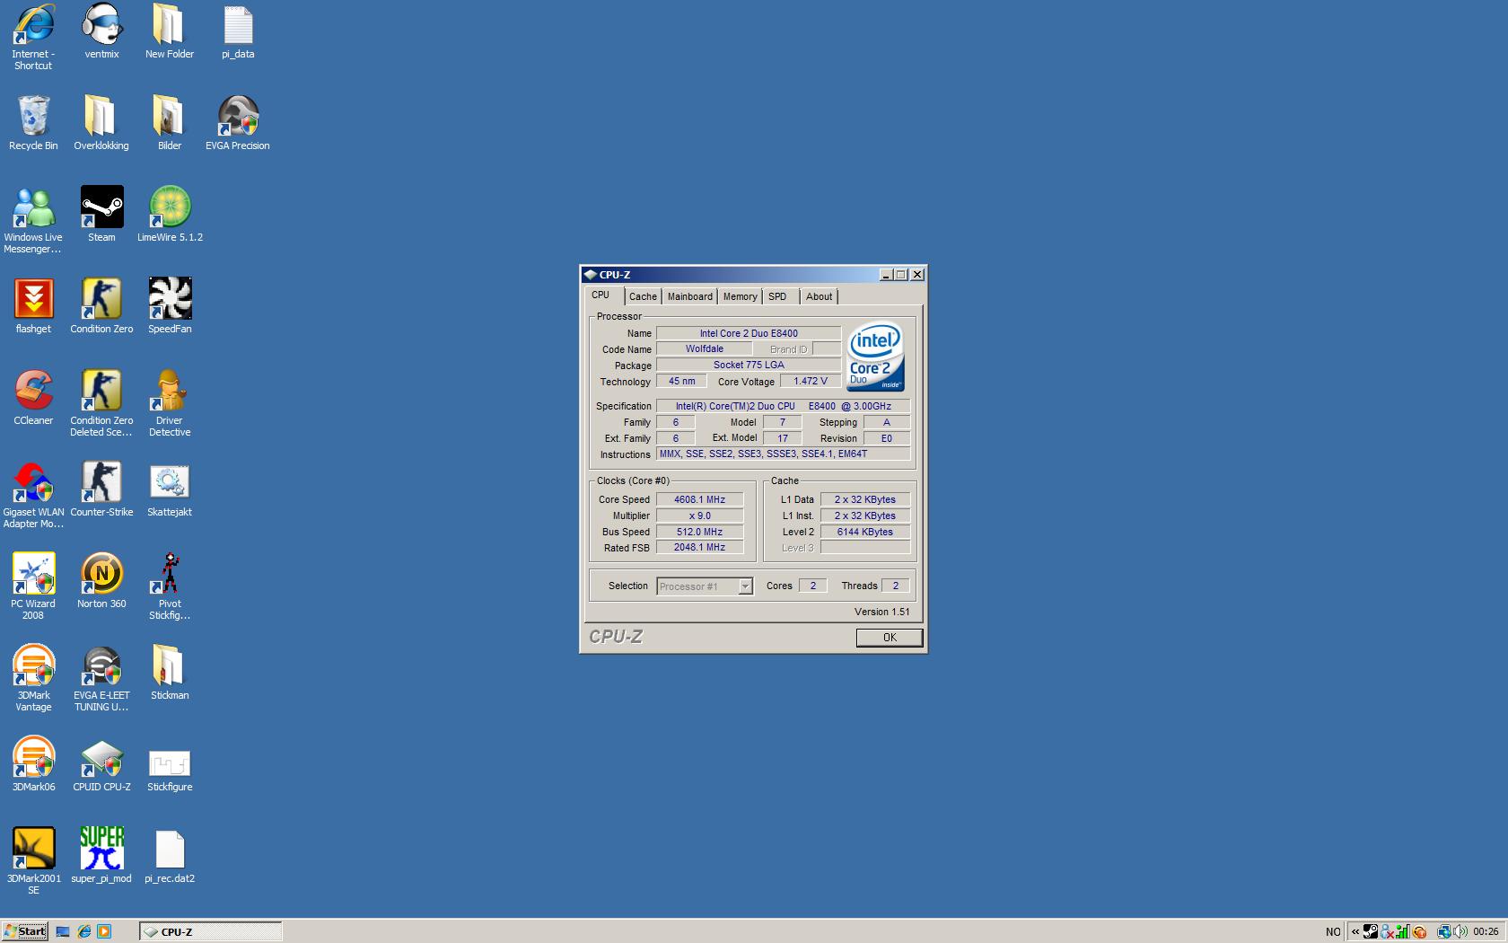Viewport: 1508px width, 943px height.
Task: Select the pi_data file on desktop
Action: 238,31
